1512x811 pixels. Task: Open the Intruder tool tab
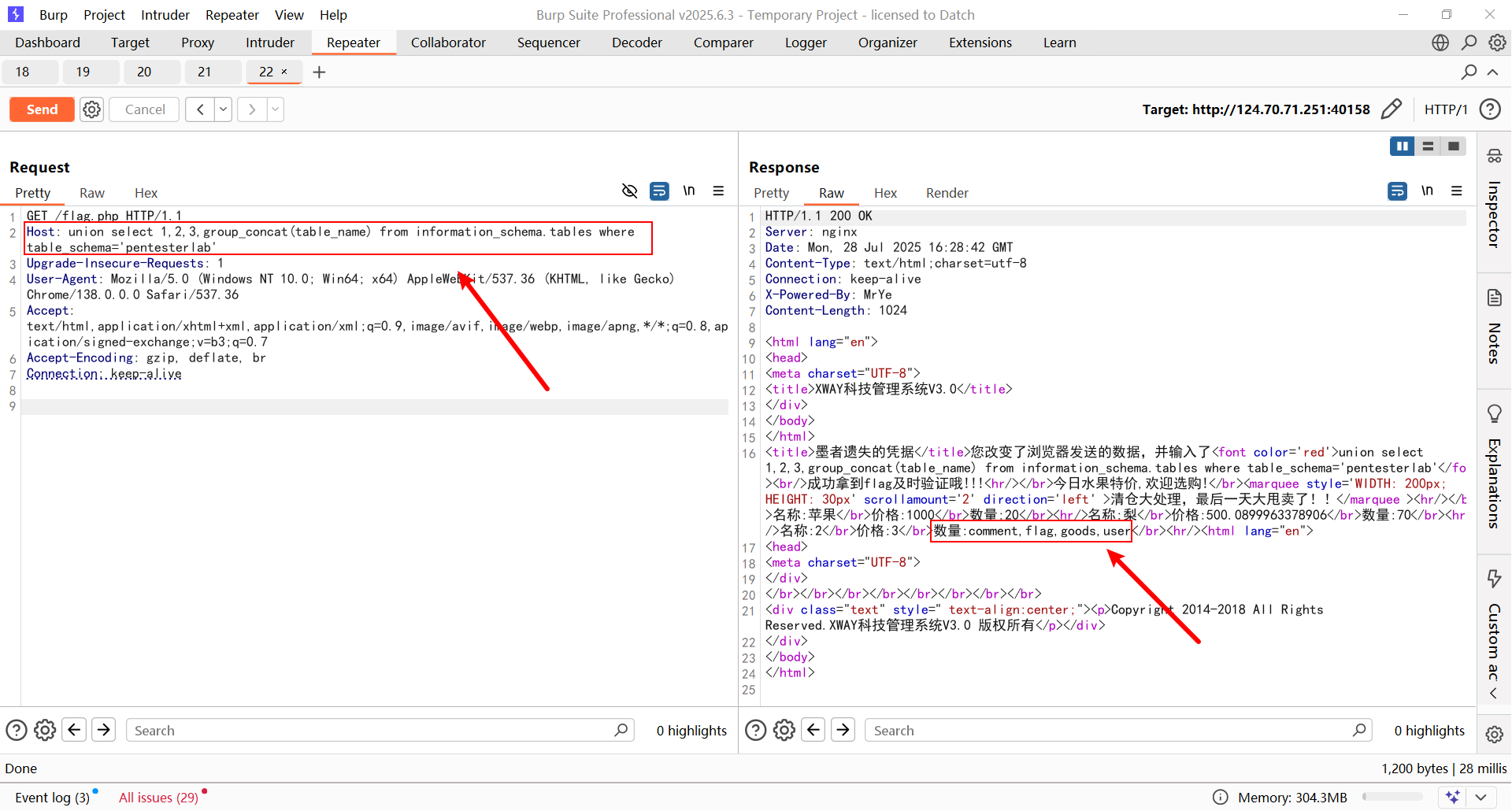coord(270,43)
